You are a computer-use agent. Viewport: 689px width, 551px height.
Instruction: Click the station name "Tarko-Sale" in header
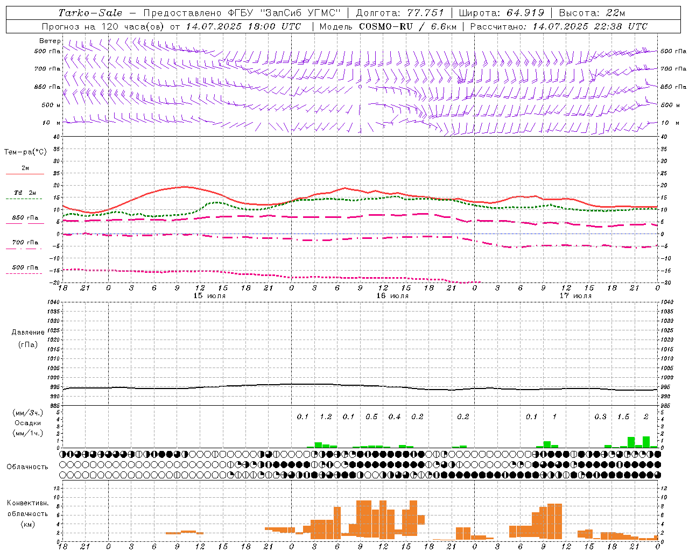pos(90,13)
